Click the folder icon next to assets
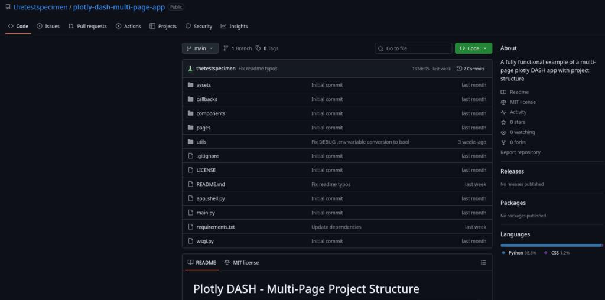The image size is (605, 300). 190,85
